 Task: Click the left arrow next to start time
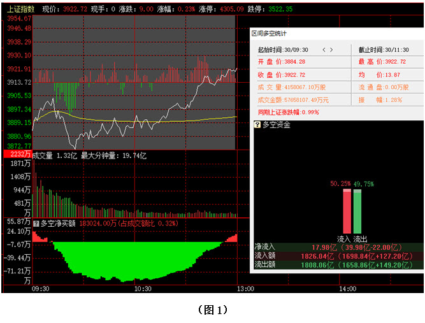324,49
